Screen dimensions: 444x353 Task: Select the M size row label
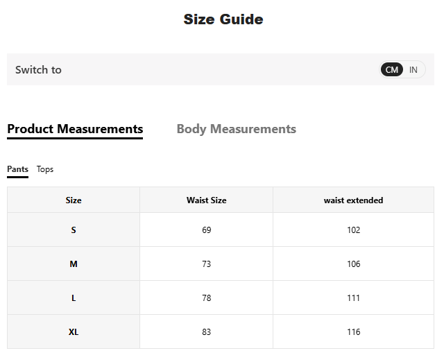tap(74, 264)
